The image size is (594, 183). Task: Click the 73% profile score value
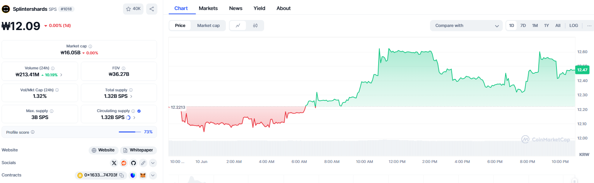pos(148,132)
